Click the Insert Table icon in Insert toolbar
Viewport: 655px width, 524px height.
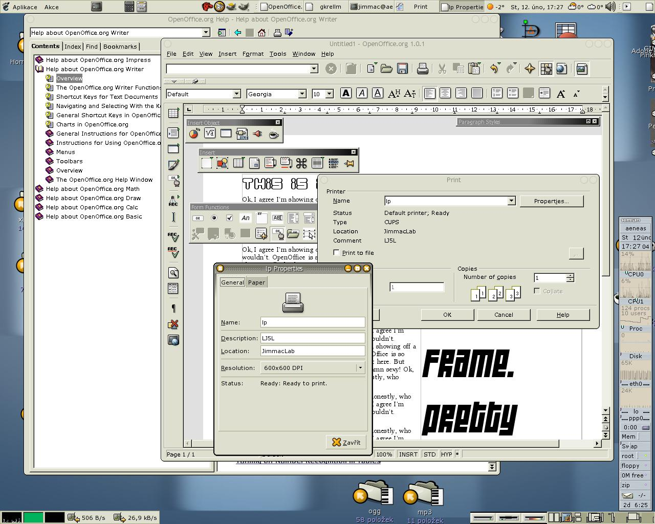click(238, 163)
